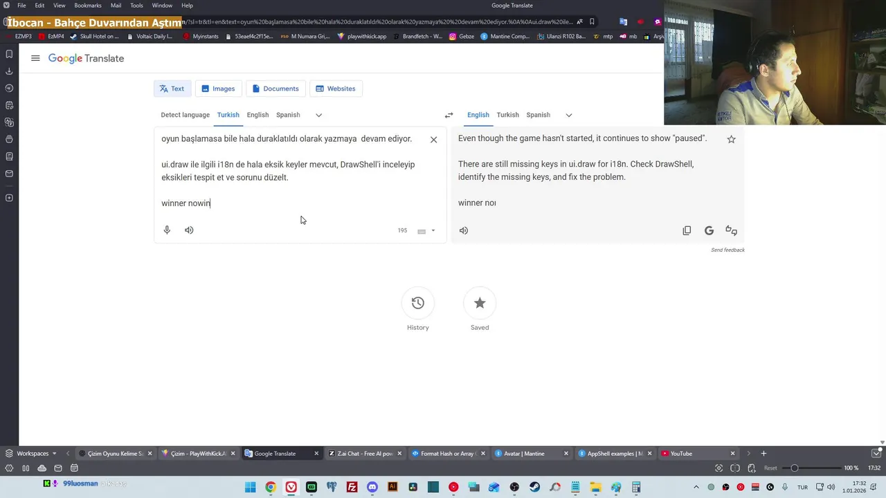Screen dimensions: 886x498
Task: Click the rate this translation icon
Action: 731,230
